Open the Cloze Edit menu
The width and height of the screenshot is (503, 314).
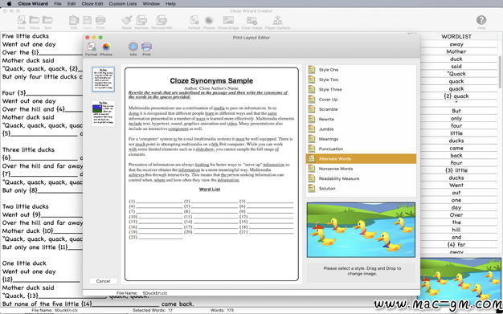(92, 4)
